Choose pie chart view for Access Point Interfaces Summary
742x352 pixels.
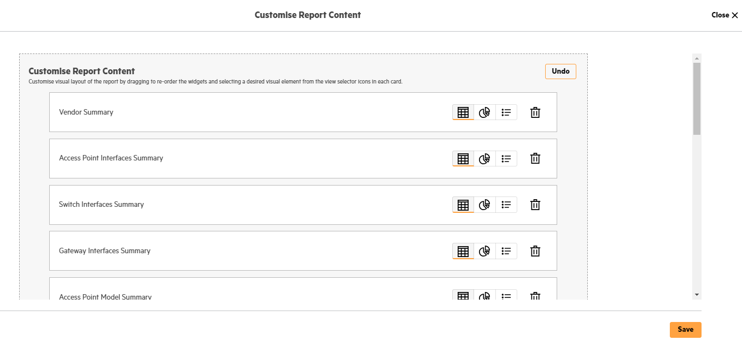point(484,159)
